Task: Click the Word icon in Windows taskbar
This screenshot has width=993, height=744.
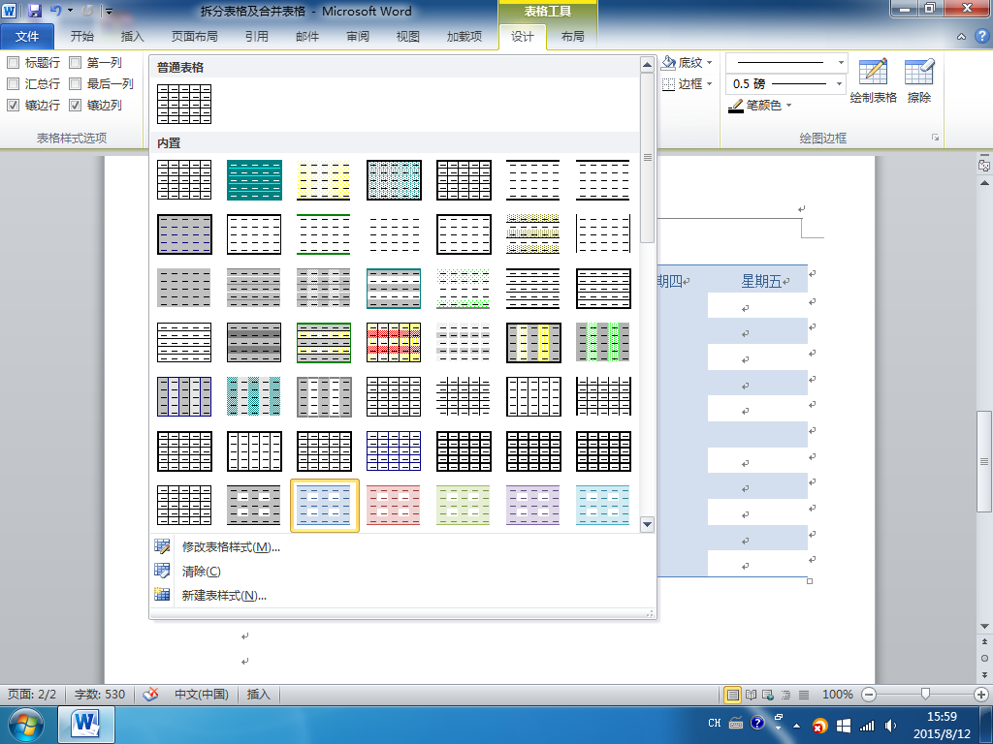Action: (x=86, y=725)
